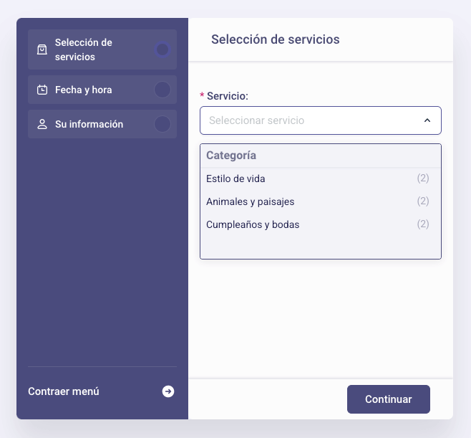Collapse the service dropdown with the chevron
The image size is (471, 438).
pyautogui.click(x=427, y=120)
